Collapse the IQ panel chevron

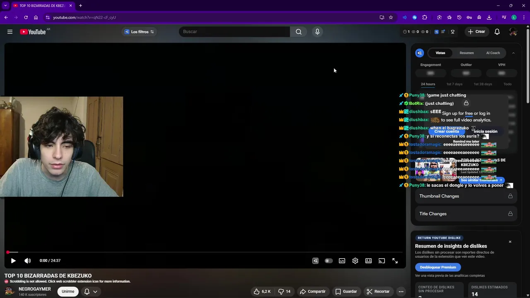513,53
